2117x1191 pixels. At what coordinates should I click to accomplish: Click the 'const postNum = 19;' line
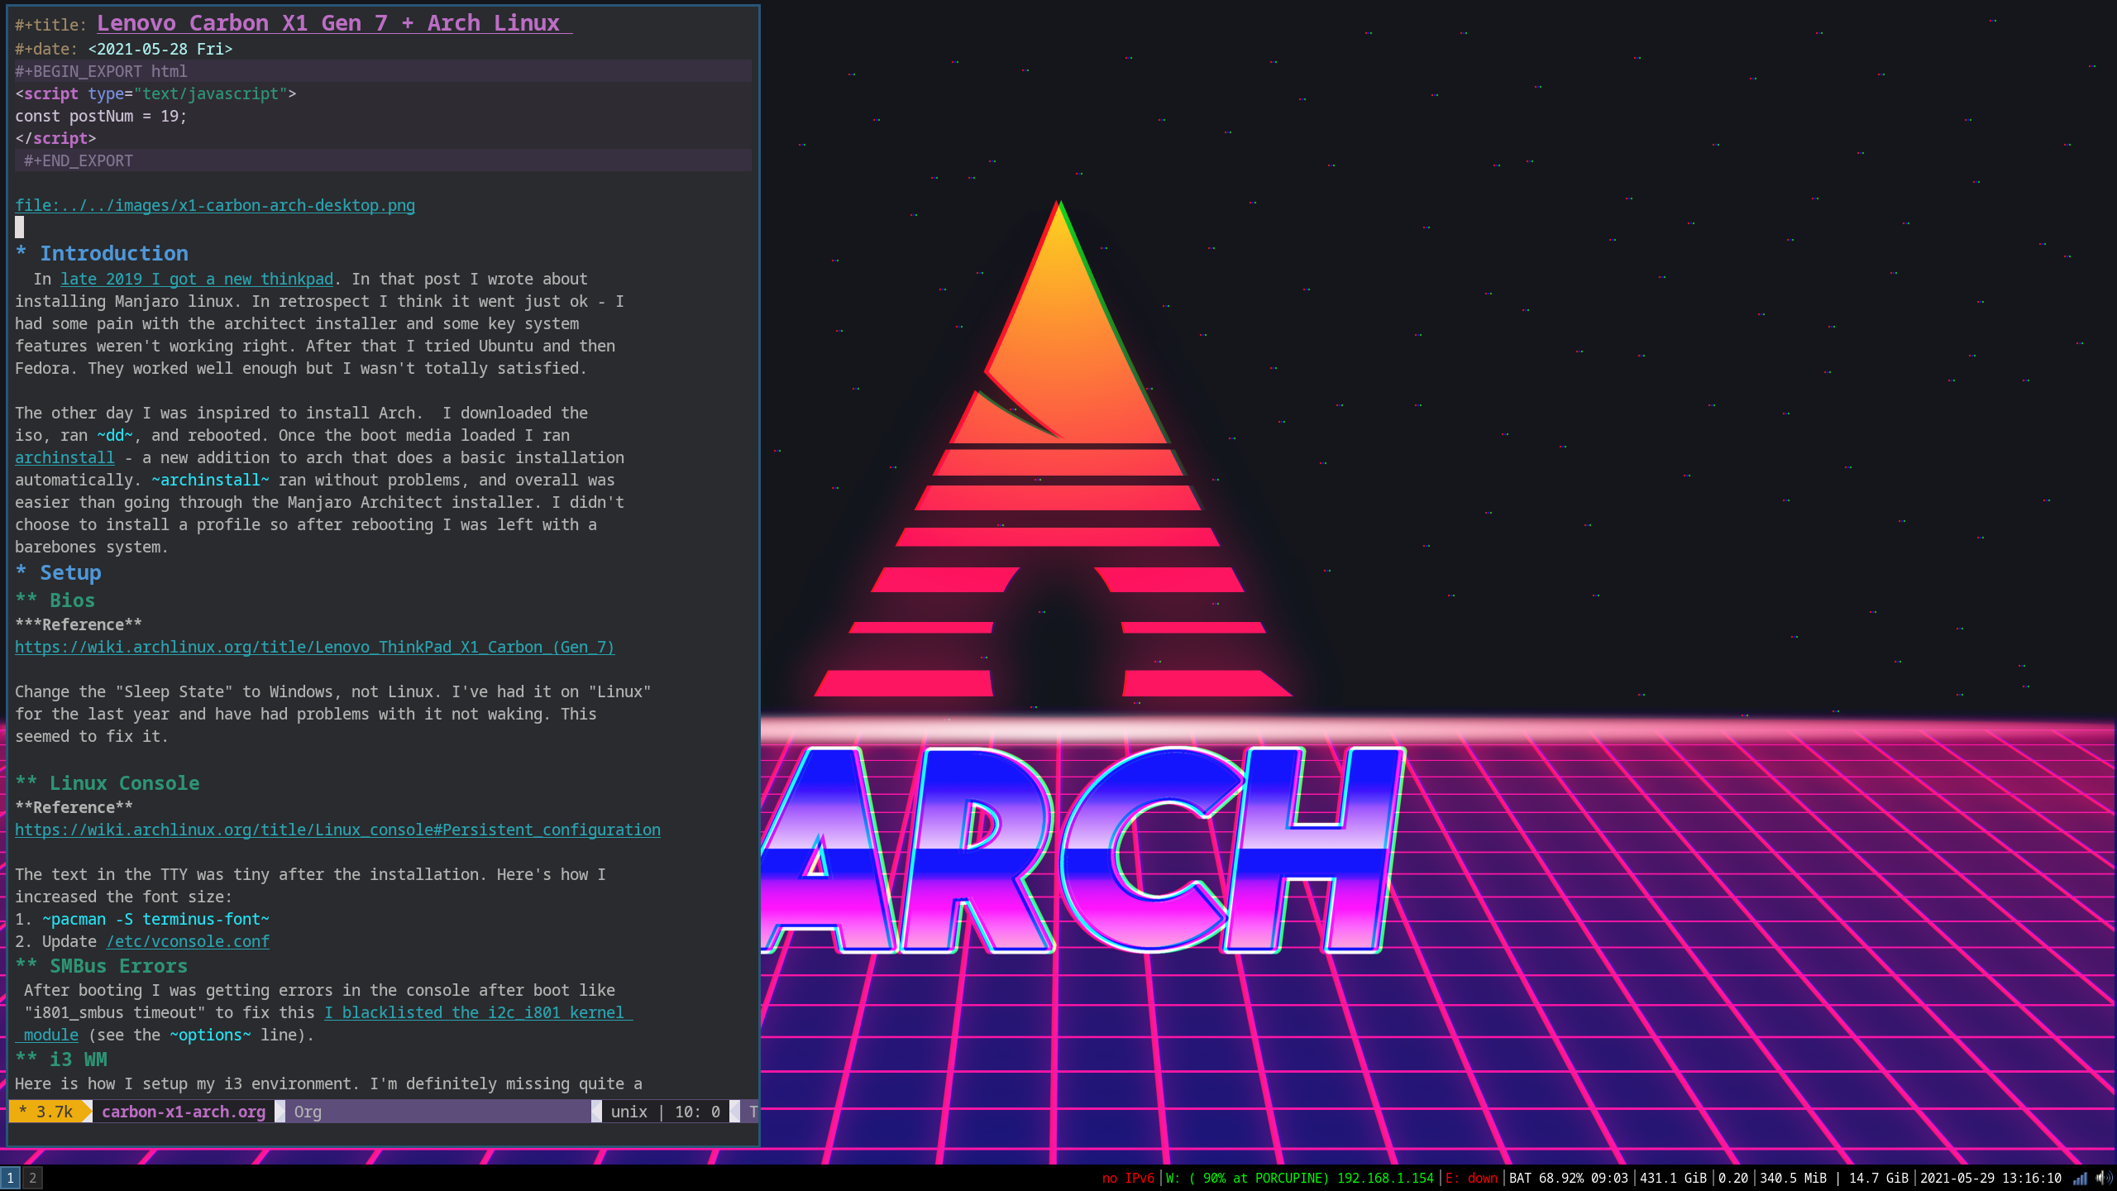coord(101,116)
